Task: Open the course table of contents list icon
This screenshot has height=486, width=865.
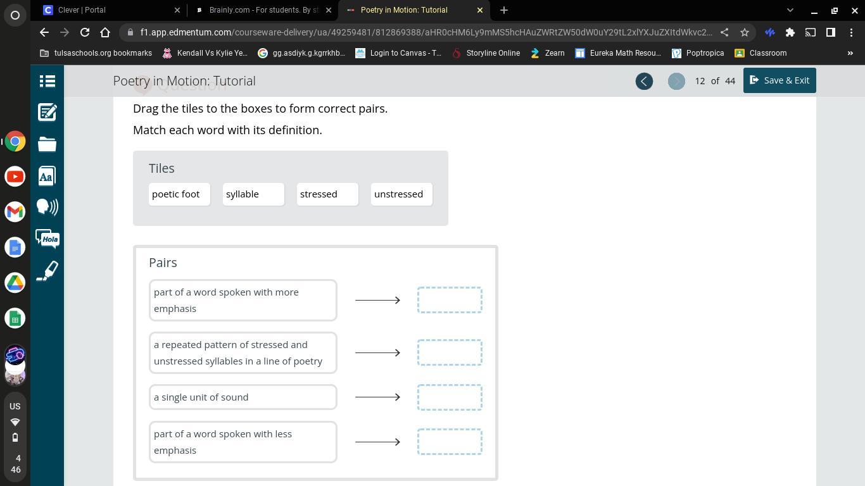Action: pyautogui.click(x=47, y=81)
